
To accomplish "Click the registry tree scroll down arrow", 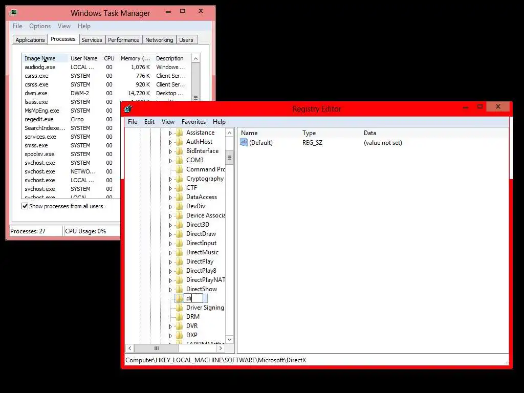I will (x=230, y=339).
